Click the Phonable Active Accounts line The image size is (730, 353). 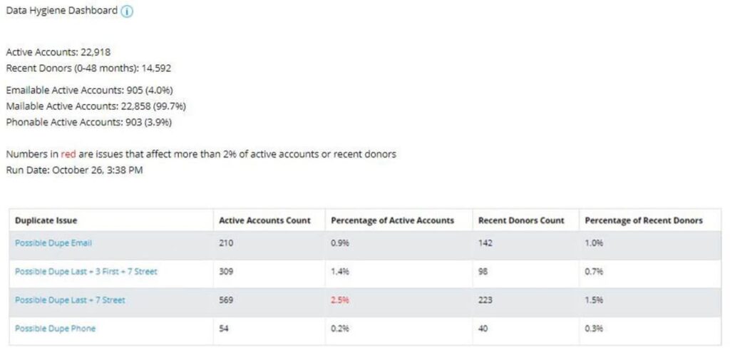point(89,123)
